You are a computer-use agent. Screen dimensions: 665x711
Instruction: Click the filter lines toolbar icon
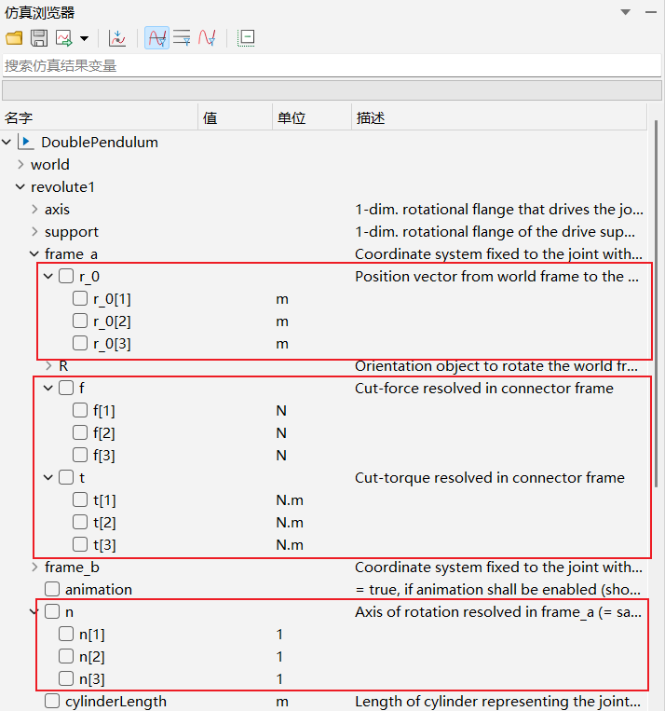click(182, 38)
